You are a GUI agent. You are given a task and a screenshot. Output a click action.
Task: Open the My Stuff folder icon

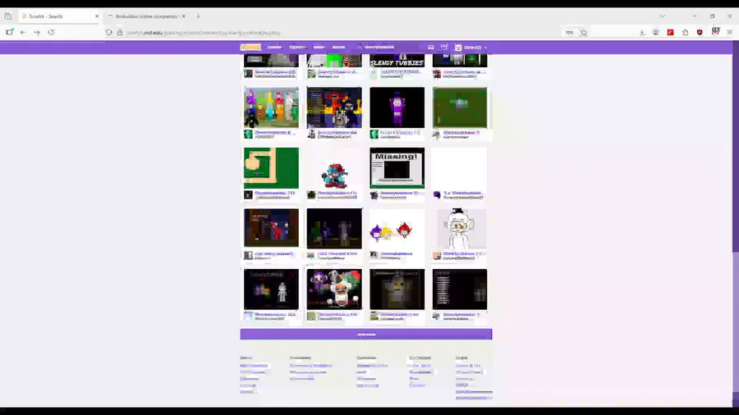tap(444, 47)
